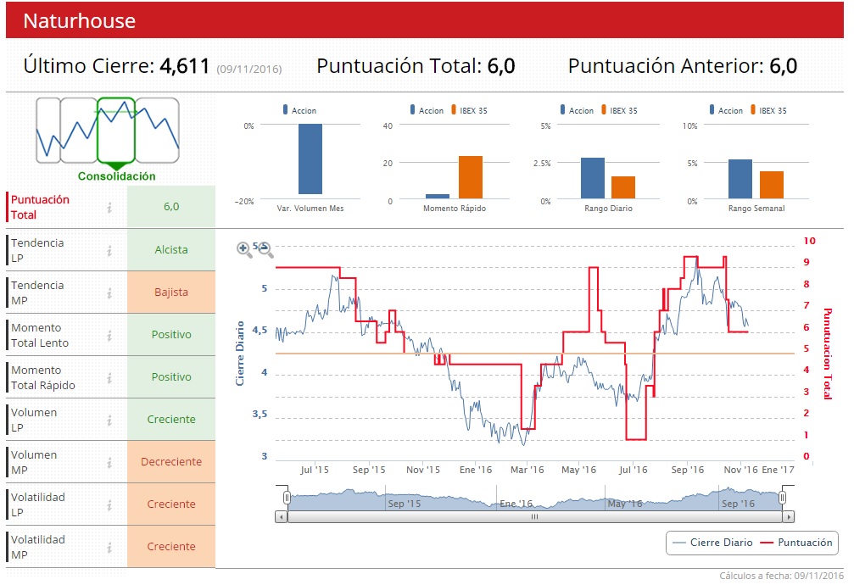Toggle IBEX 35 legend in Rango Semanal chart
This screenshot has height=585, width=854.
point(768,110)
